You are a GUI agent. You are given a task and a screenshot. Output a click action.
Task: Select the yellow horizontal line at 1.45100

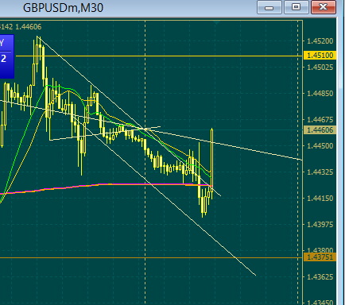coord(159,56)
